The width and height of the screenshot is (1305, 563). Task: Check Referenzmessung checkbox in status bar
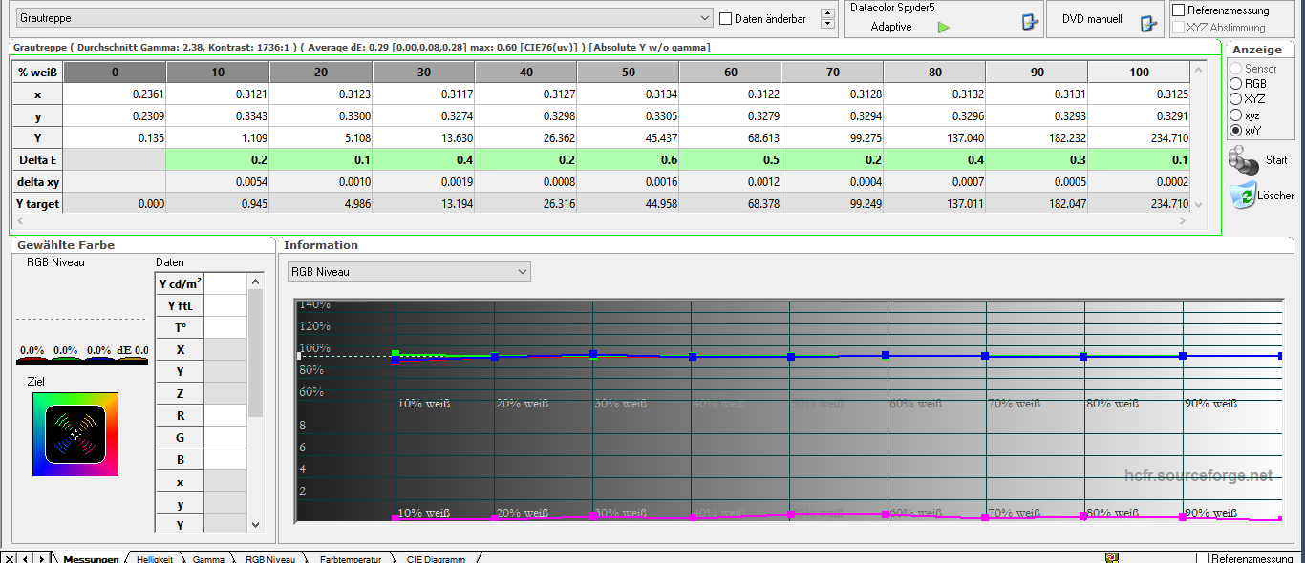pos(1203,558)
